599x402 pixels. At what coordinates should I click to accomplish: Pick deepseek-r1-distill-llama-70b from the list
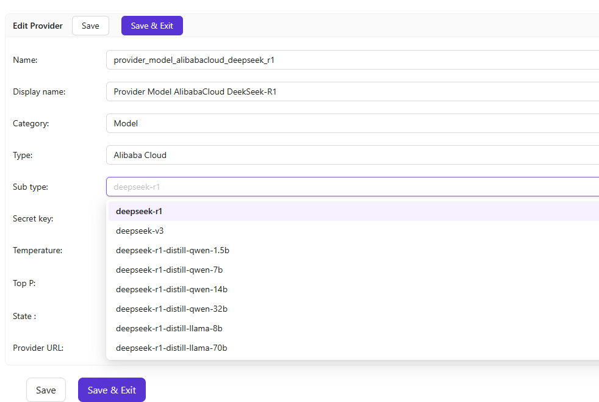[172, 348]
